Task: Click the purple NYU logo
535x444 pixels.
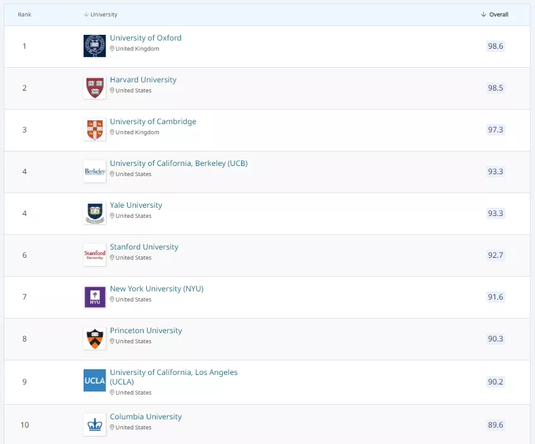Action: click(x=94, y=297)
